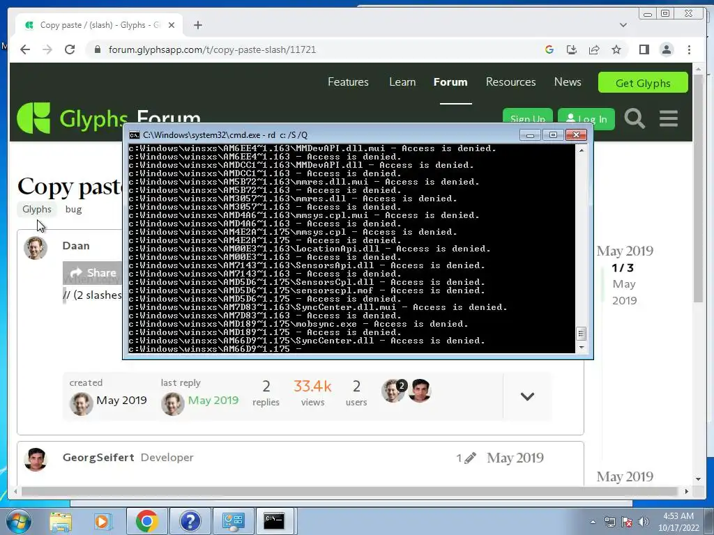Open the Chrome profile avatar
Viewport: 714px width, 535px height.
tap(666, 49)
